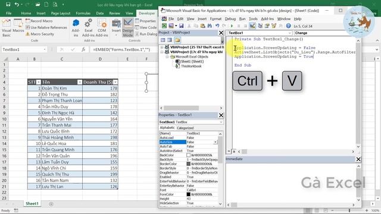Open the Add-ins dialog (blue hexagon icon)
Screen dimensions: 381x214
(76, 28)
